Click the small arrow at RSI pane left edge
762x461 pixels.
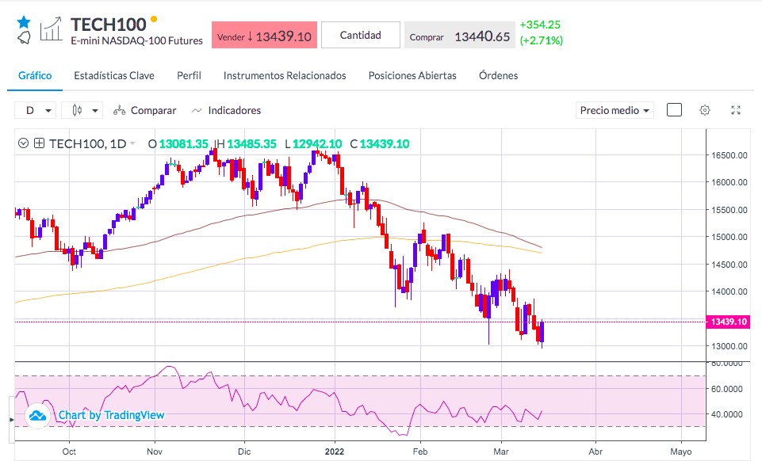click(12, 419)
